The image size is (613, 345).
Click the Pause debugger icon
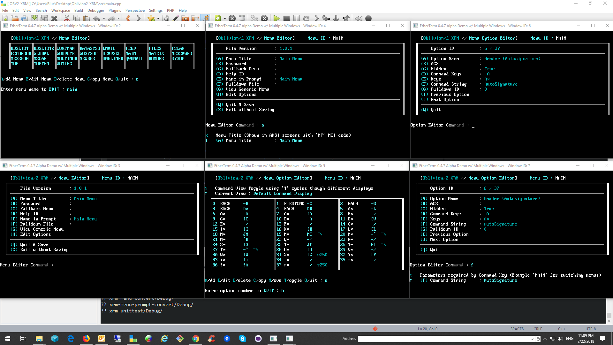coord(297,18)
